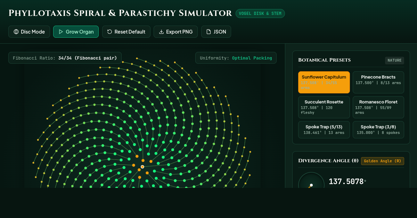This screenshot has width=417, height=218.
Task: Click the VOGEL DISK & STEM badge
Action: pos(260,13)
